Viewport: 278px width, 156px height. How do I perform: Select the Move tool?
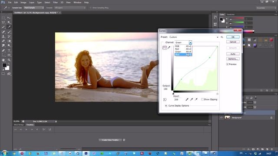click(9, 18)
